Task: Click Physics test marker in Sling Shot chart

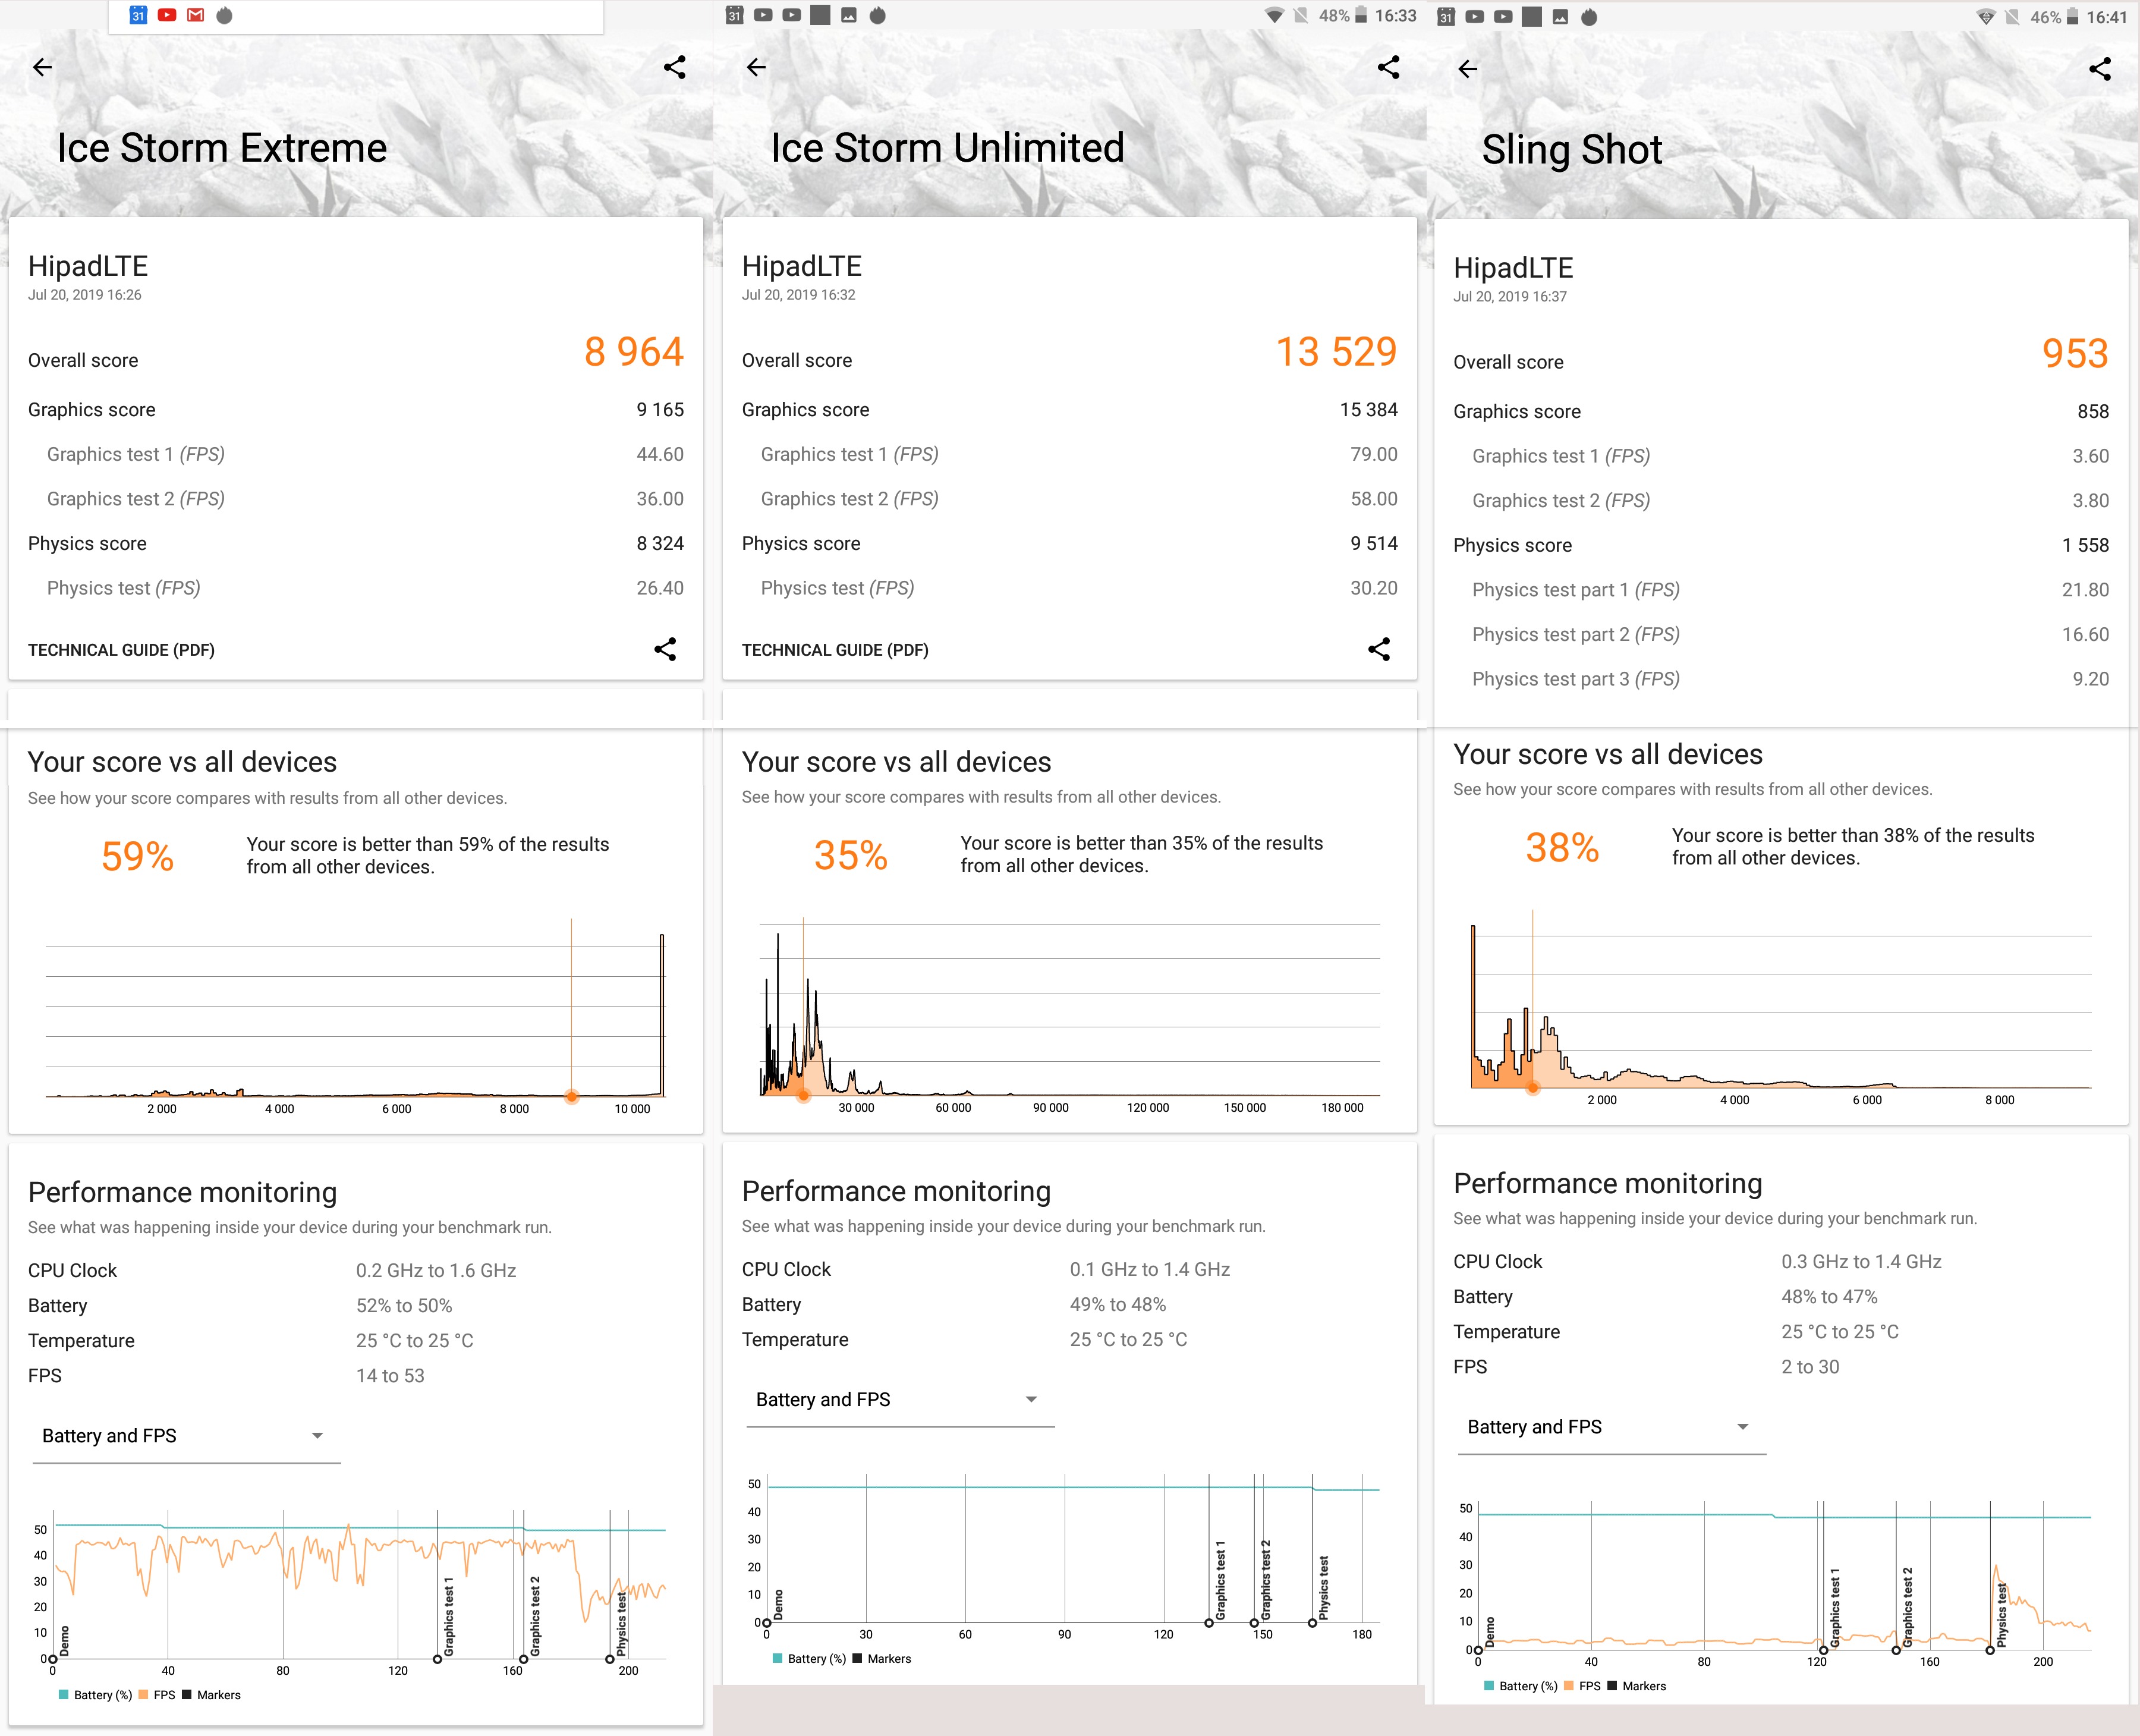Action: (1990, 1650)
